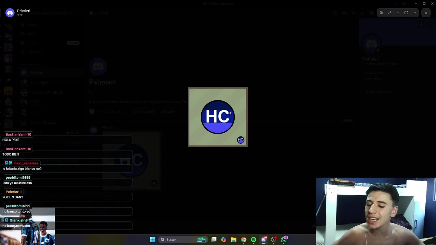Download the image with the download icon
Viewport: 436px width, 245px height.
(x=398, y=13)
